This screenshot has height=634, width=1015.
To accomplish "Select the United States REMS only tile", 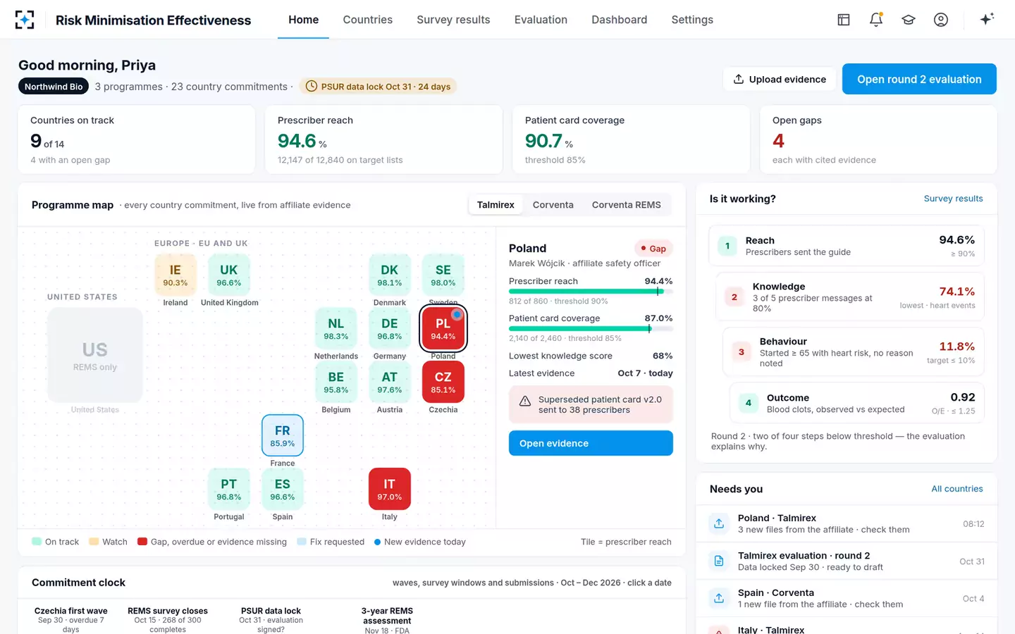I will coord(95,355).
